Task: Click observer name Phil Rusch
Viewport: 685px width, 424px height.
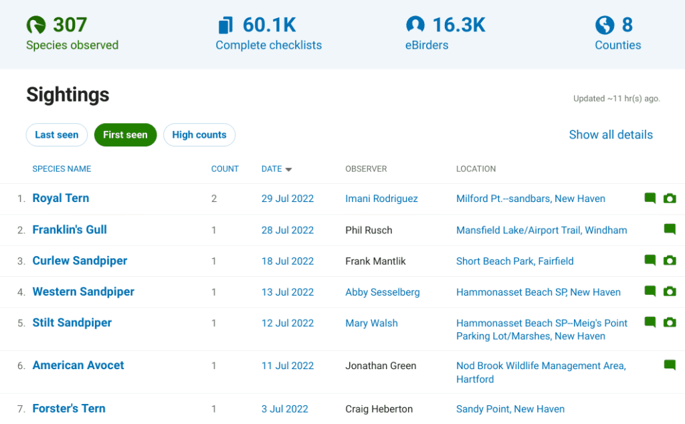Action: coord(369,230)
